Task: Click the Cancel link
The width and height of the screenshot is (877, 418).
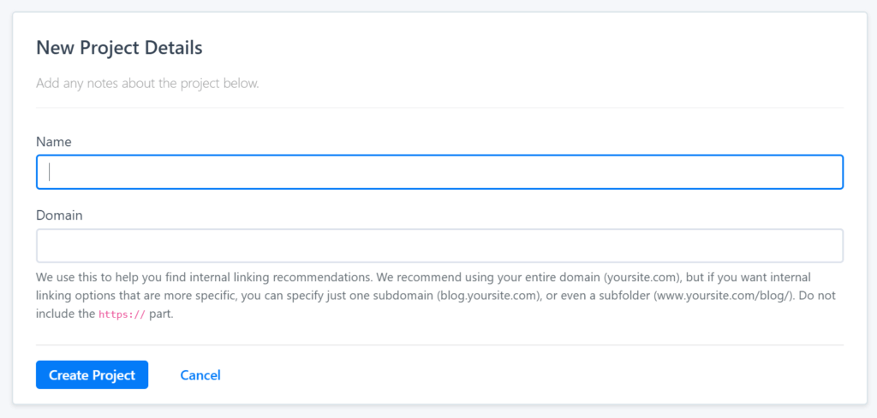Action: point(200,375)
